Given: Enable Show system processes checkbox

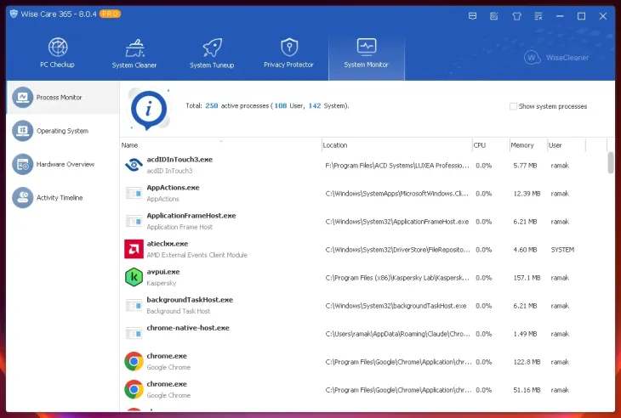Looking at the screenshot, I should (513, 106).
